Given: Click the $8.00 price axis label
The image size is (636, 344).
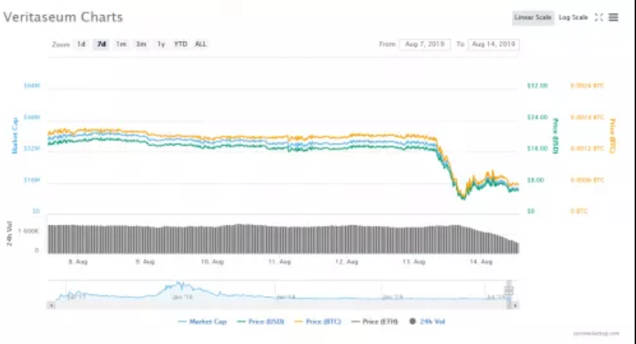Looking at the screenshot, I should click(x=535, y=180).
